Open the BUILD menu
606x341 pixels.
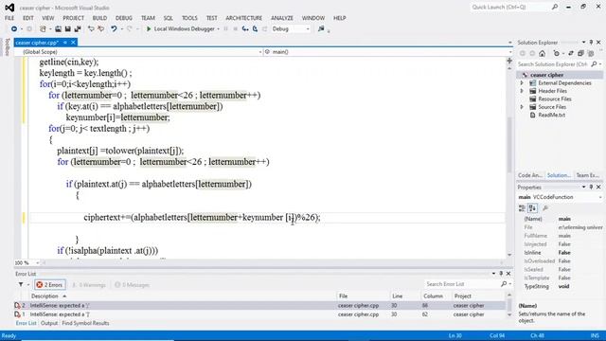coord(99,18)
